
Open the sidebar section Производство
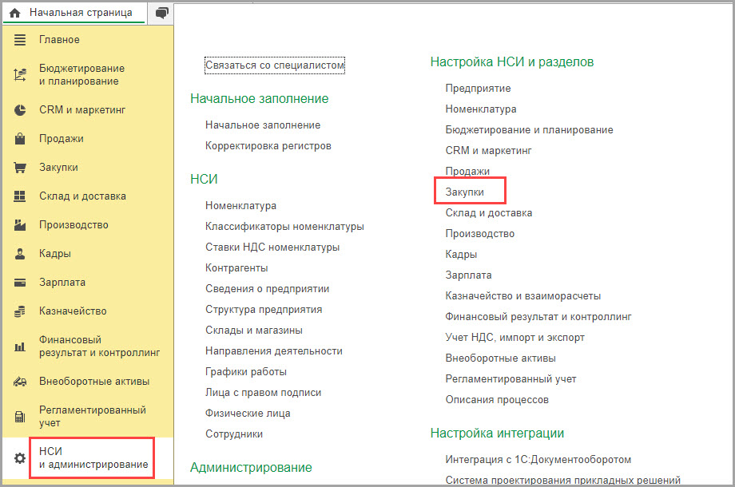(73, 225)
